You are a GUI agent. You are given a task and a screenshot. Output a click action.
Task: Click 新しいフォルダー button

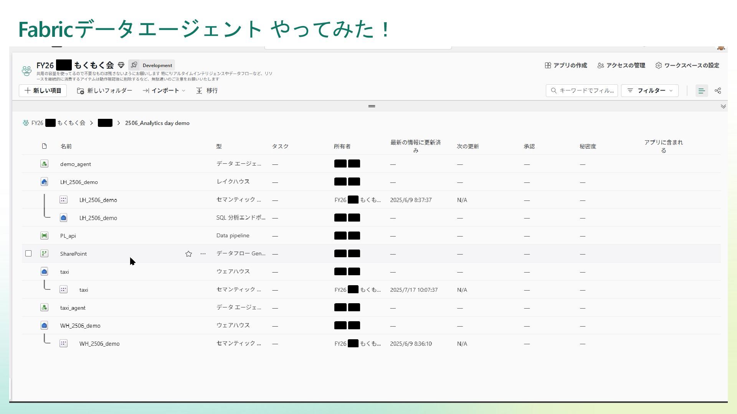tap(104, 91)
